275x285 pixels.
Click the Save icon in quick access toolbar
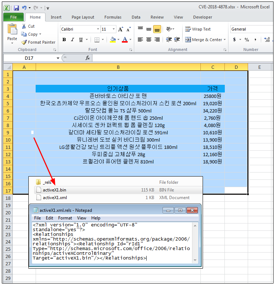(x=16, y=8)
